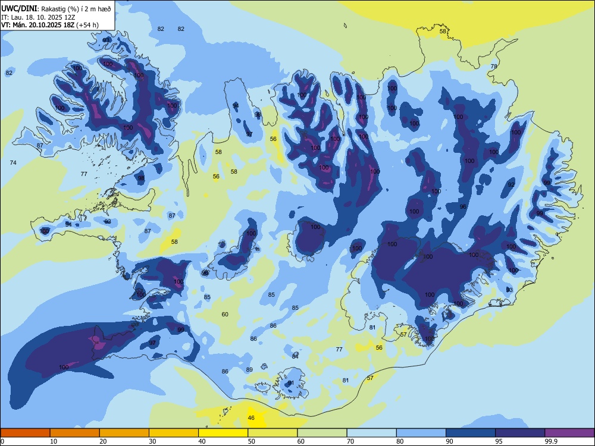Click the 60–70% light green legend swatch
This screenshot has width=595, height=446.
click(322, 433)
